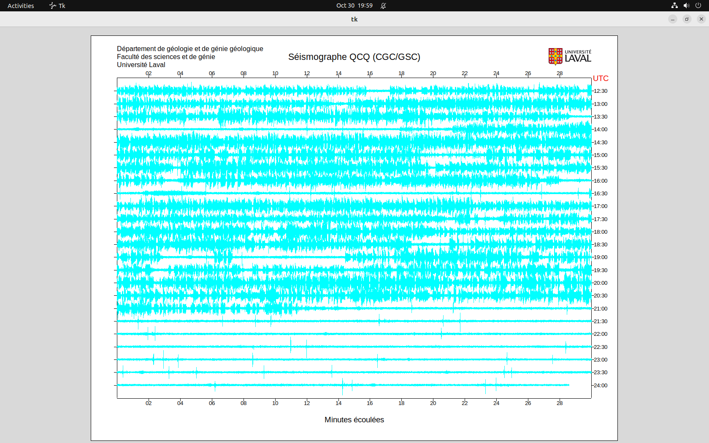
Task: Click the 12:30 time label
Action: [601, 91]
